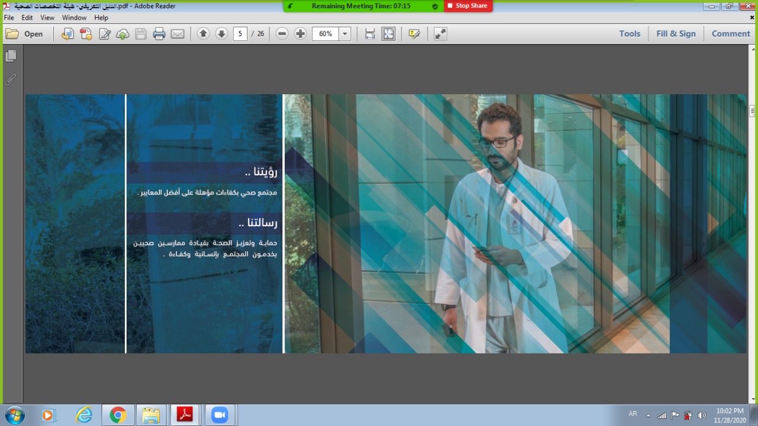The image size is (758, 426).
Task: Toggle fit to window width mode
Action: point(370,34)
